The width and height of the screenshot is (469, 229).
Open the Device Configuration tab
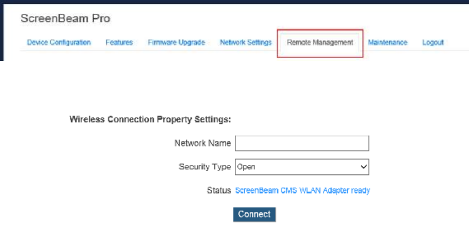(x=59, y=42)
